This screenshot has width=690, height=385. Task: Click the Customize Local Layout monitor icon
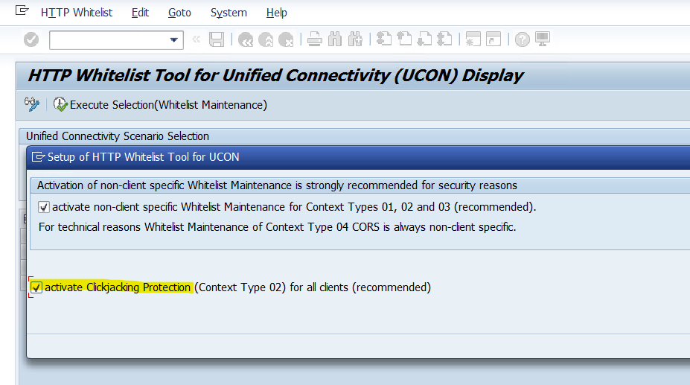click(x=542, y=39)
